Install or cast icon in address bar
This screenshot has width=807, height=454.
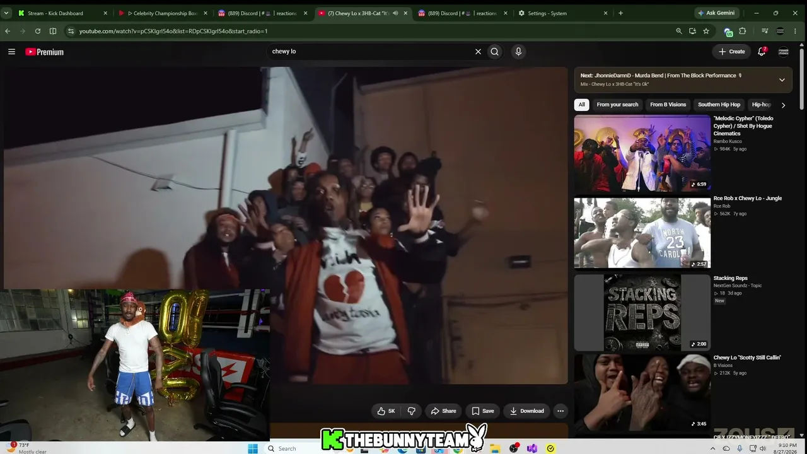click(692, 31)
